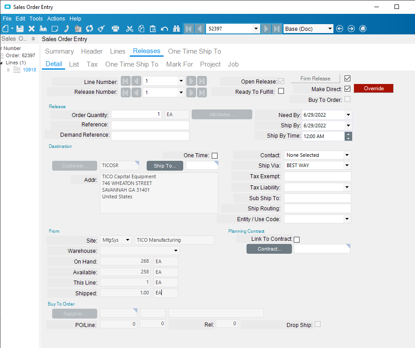The image size is (415, 348).
Task: Open the Need By date picker
Action: [x=348, y=115]
